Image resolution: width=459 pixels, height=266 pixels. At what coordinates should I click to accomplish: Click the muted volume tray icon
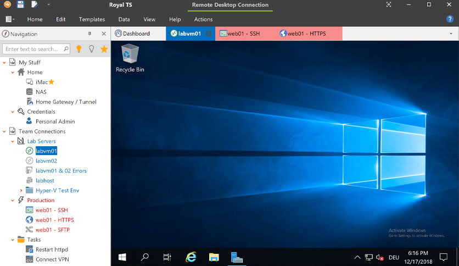(x=380, y=258)
